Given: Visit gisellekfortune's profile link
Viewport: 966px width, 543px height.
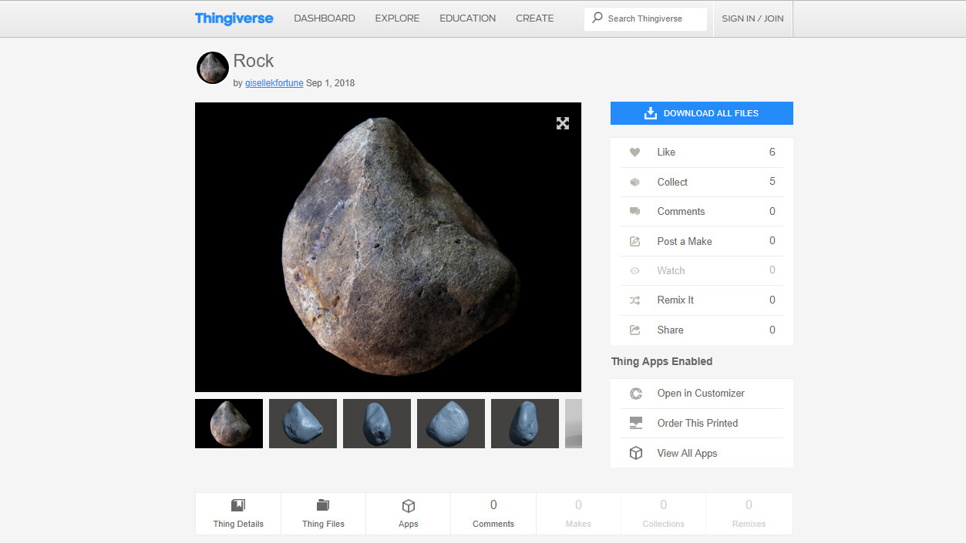Looking at the screenshot, I should click(x=274, y=83).
